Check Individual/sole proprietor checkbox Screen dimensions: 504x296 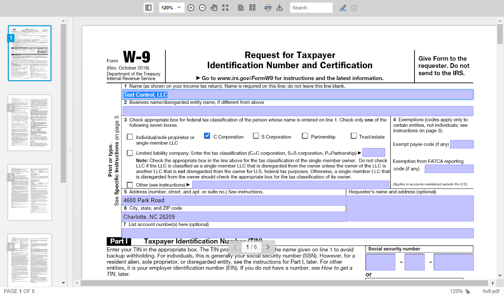130,137
